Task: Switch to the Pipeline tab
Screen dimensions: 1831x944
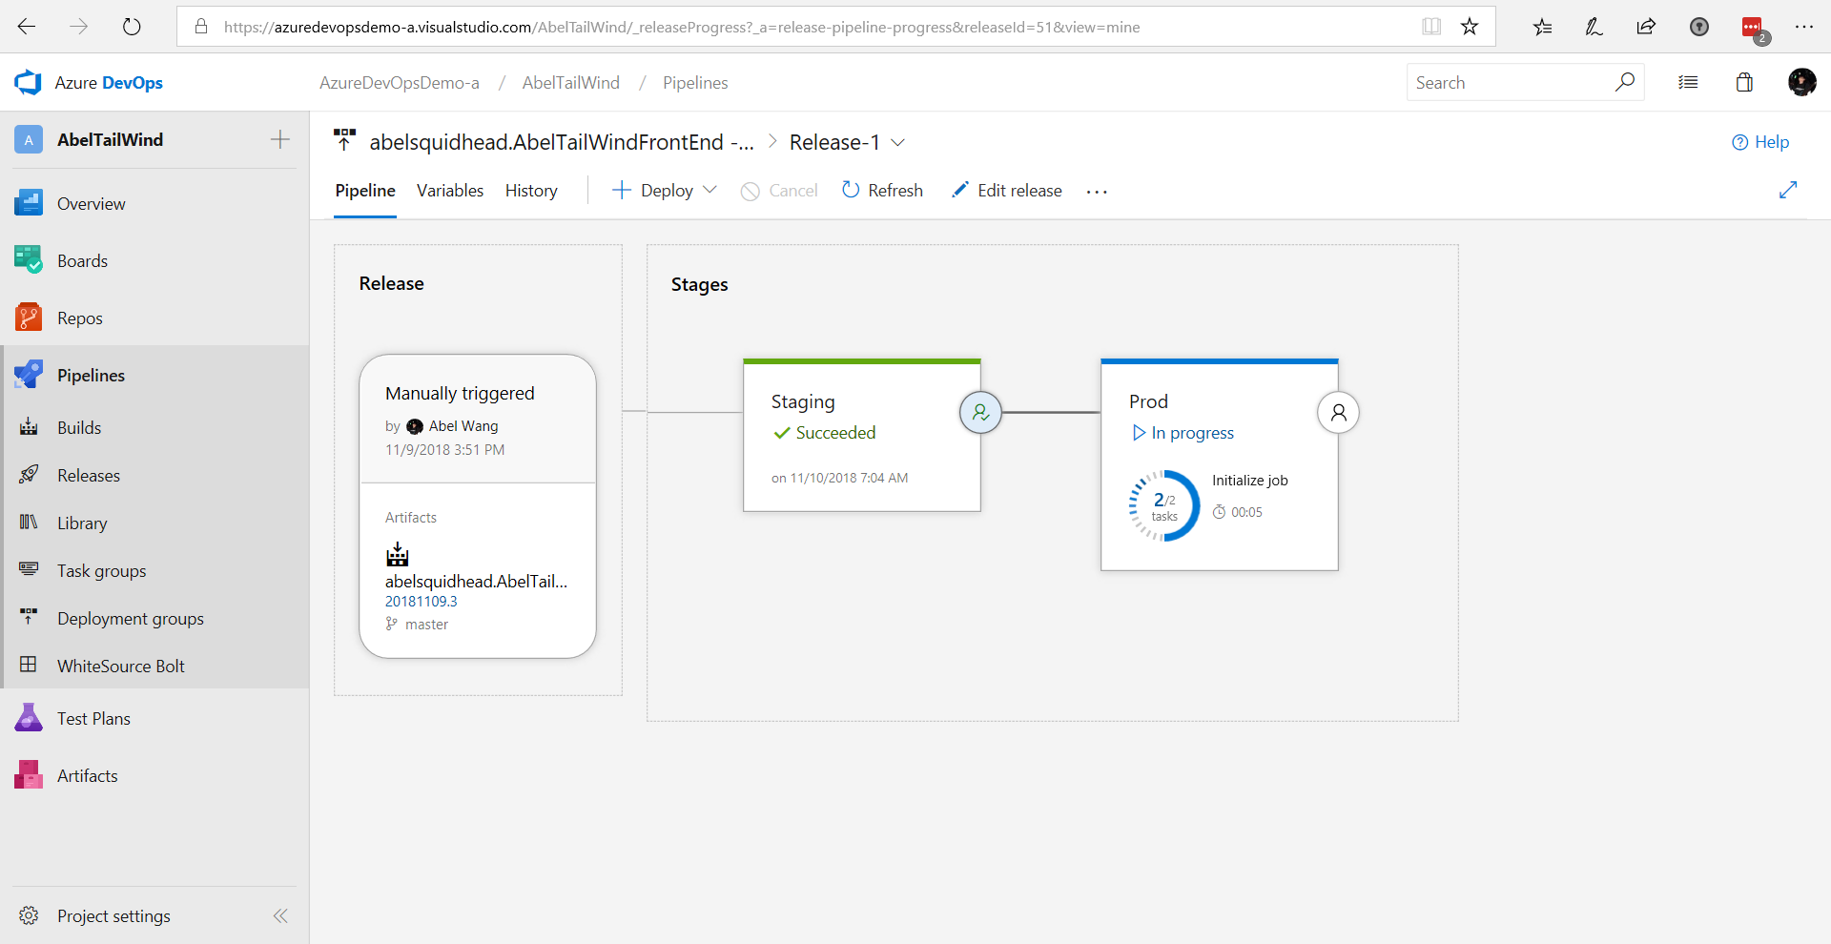Action: [365, 191]
